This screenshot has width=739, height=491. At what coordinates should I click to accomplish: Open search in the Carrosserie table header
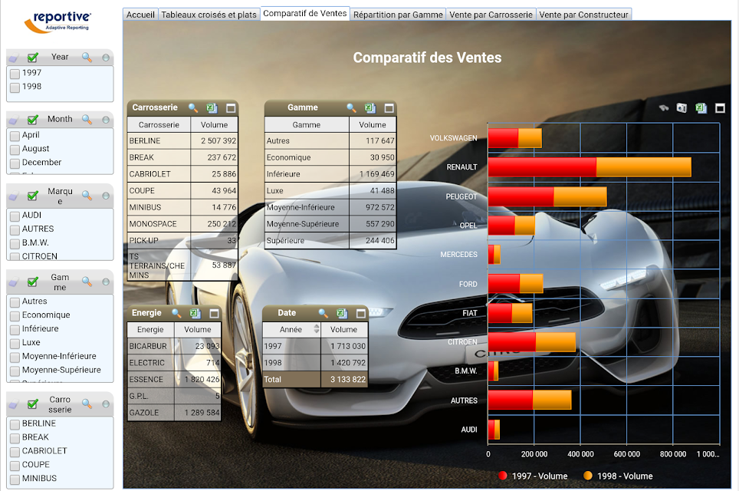[193, 108]
